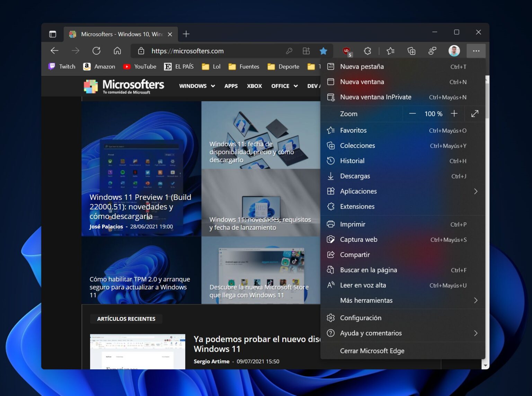View site lock information icon
This screenshot has height=396, width=532.
coord(141,51)
